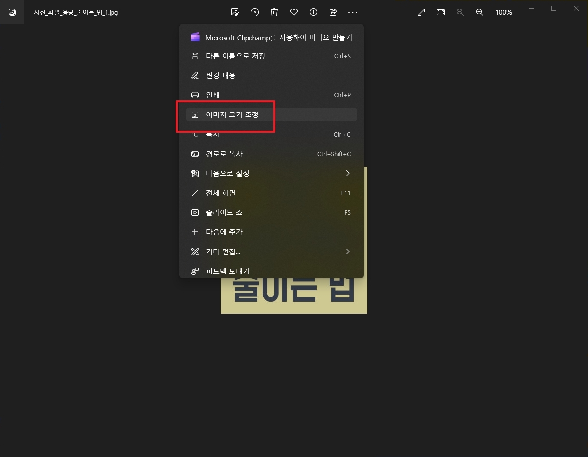
Task: Enter full screen with the diagonal arrow icon
Action: point(421,12)
